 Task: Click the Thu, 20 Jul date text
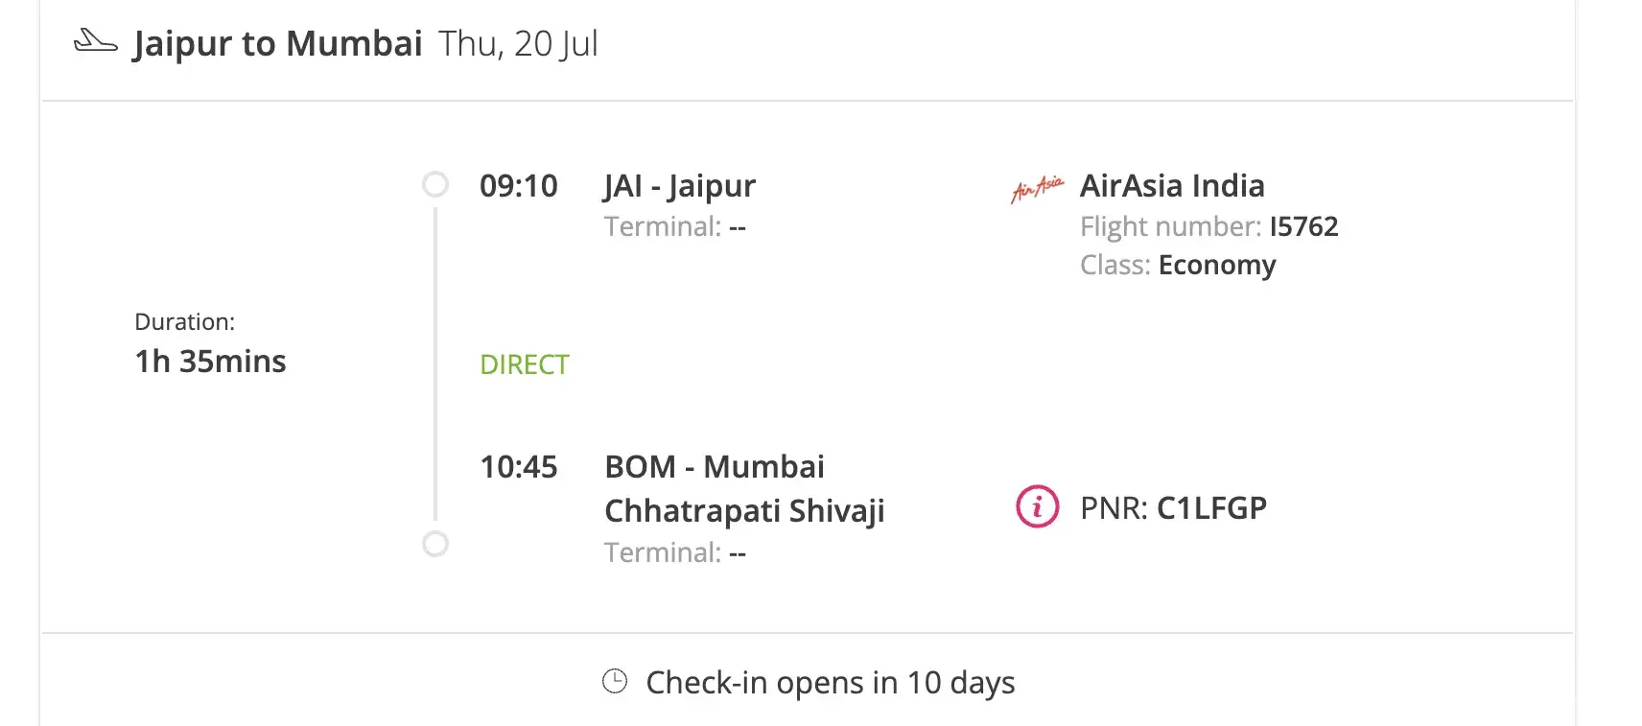pos(518,43)
